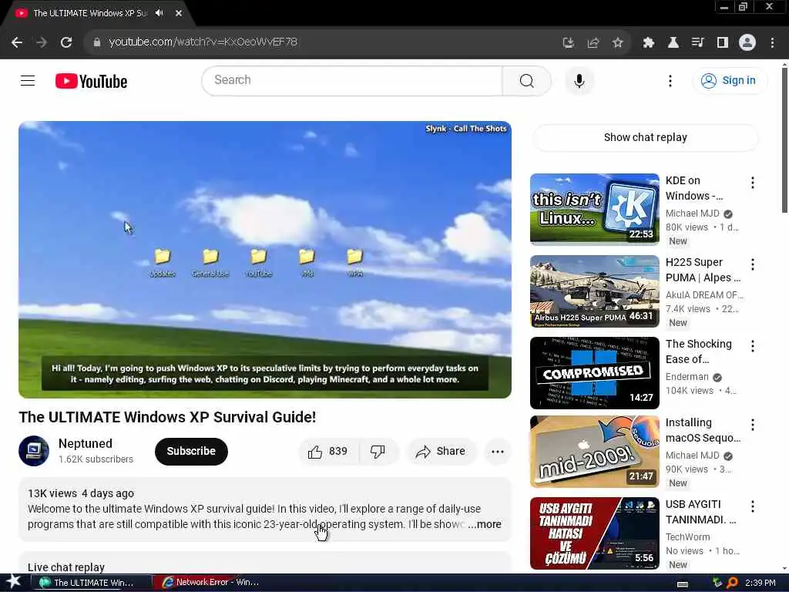
Task: Click the orange magnifier tray icon
Action: (x=732, y=583)
